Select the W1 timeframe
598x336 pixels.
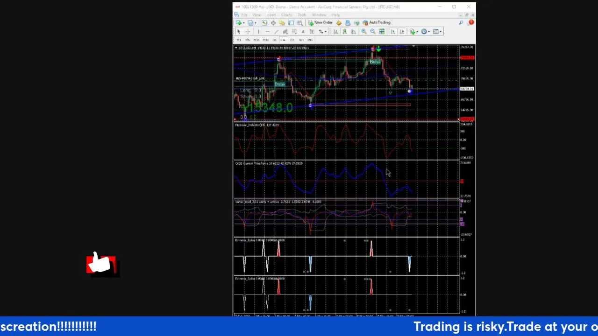tap(301, 40)
